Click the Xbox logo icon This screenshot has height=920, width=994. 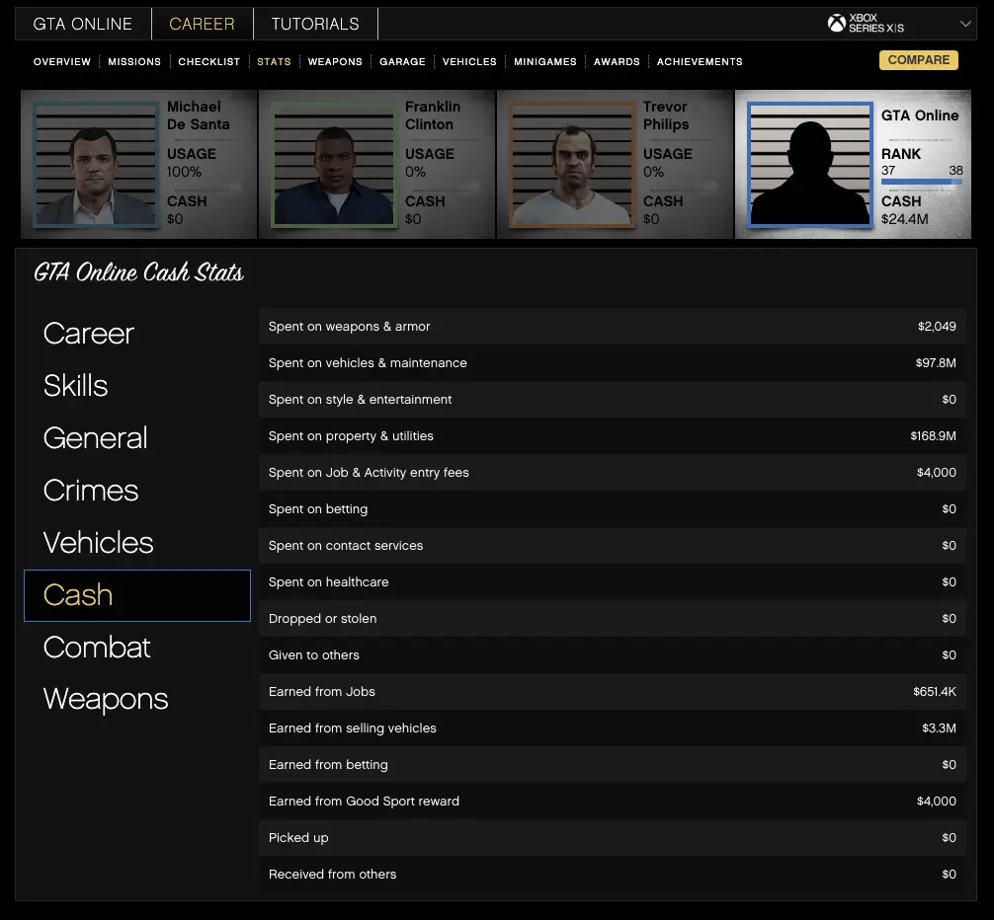pos(836,23)
